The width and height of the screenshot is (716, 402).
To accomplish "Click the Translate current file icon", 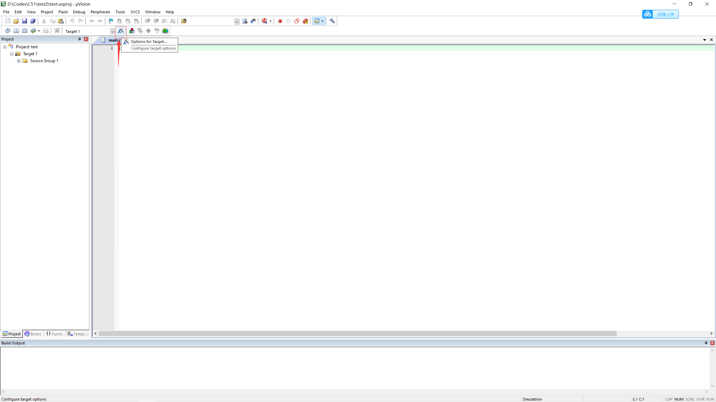I will (x=8, y=31).
